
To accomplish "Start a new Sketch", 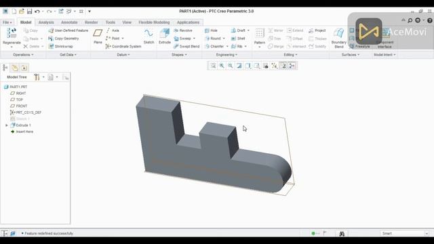I will [149, 36].
